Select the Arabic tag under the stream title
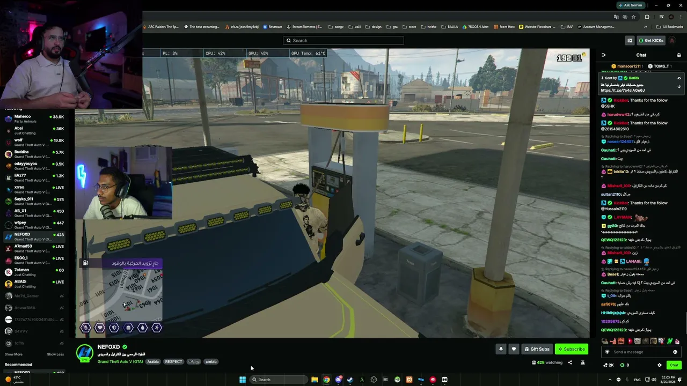 [154, 361]
